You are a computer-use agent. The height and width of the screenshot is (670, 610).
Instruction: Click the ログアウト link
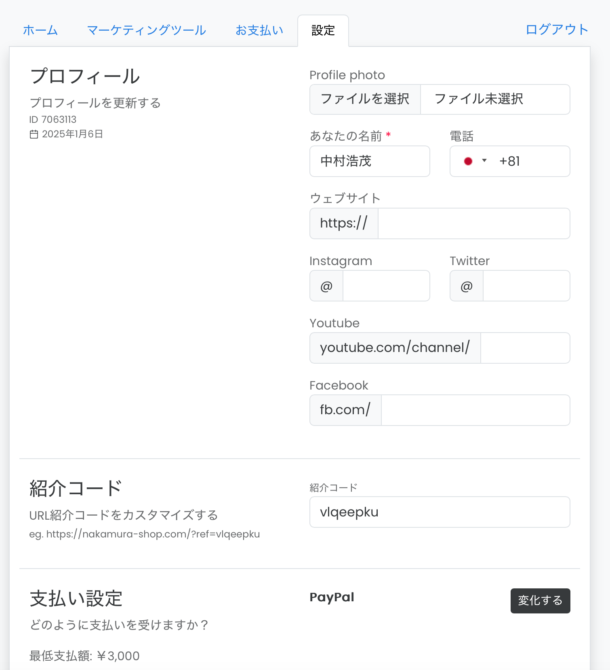[557, 29]
